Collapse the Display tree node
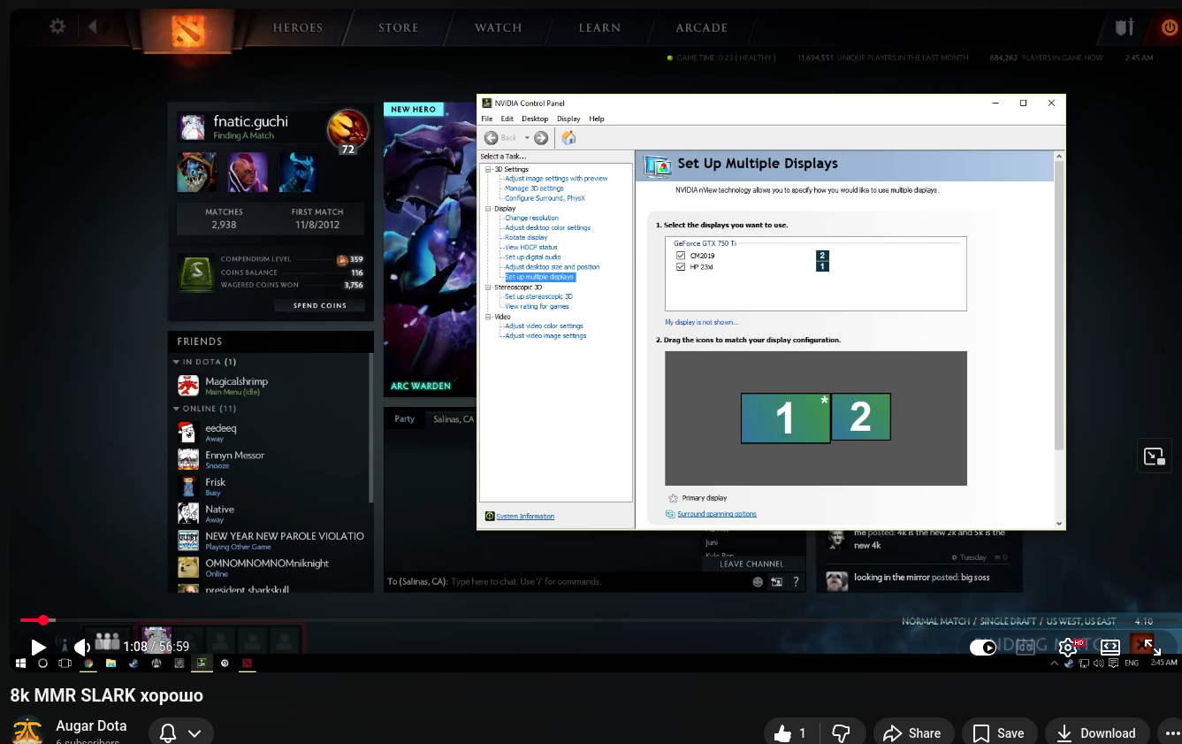1182x744 pixels. [x=487, y=209]
